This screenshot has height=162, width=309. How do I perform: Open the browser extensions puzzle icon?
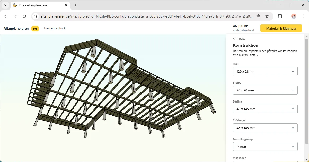point(280,16)
